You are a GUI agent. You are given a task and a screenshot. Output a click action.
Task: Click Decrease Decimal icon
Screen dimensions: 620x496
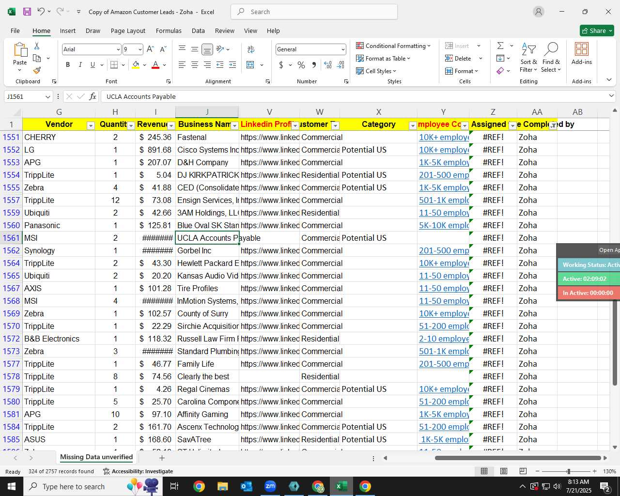pos(341,65)
